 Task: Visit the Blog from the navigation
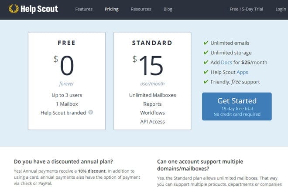168,9
